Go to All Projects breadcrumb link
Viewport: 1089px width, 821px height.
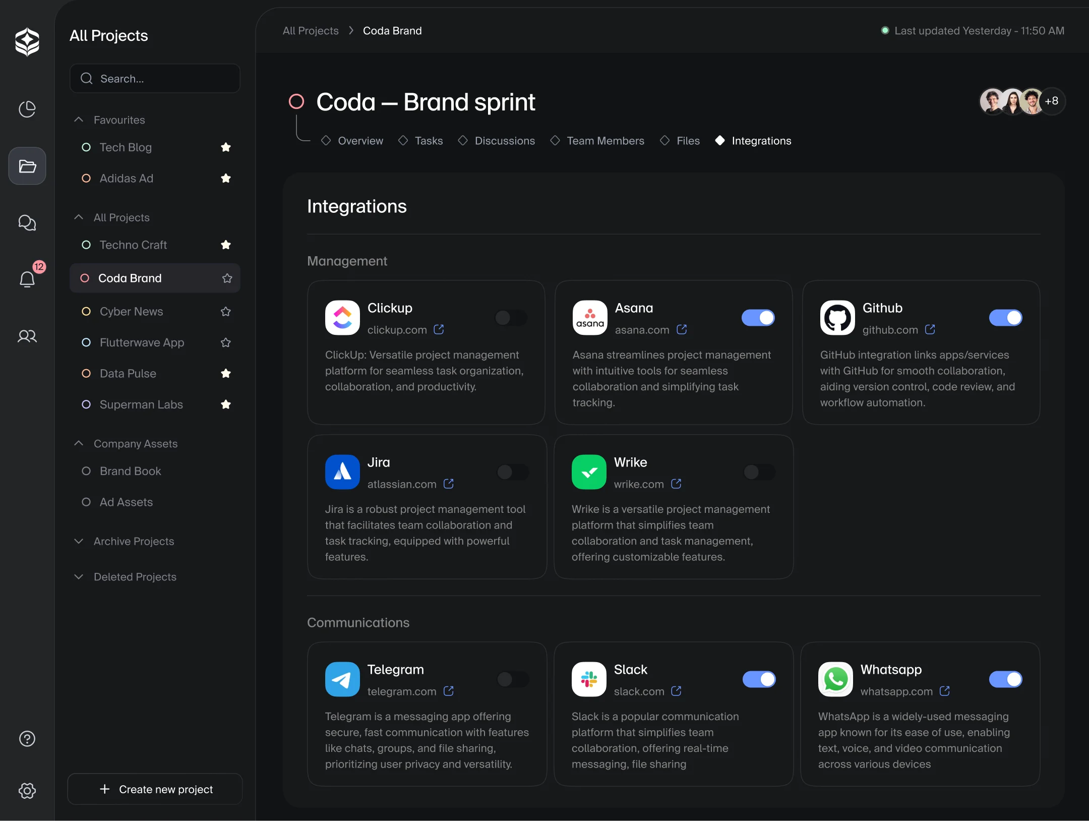(311, 31)
